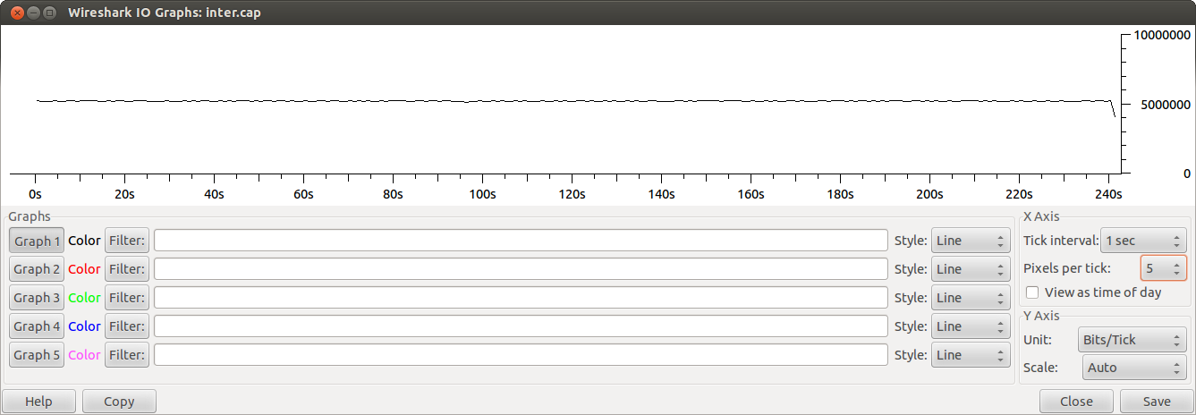Screen dimensions: 1196x415
Task: Open the Pixels per tick dropdown
Action: pyautogui.click(x=1163, y=267)
